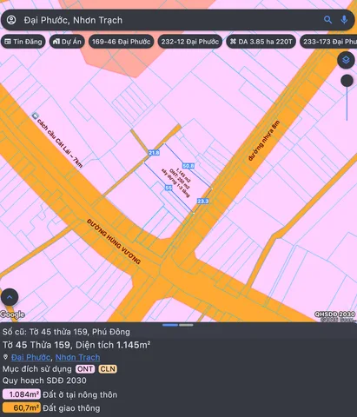The width and height of the screenshot is (357, 417).
Task: Expand panel with the up chevron button
Action: (10, 297)
